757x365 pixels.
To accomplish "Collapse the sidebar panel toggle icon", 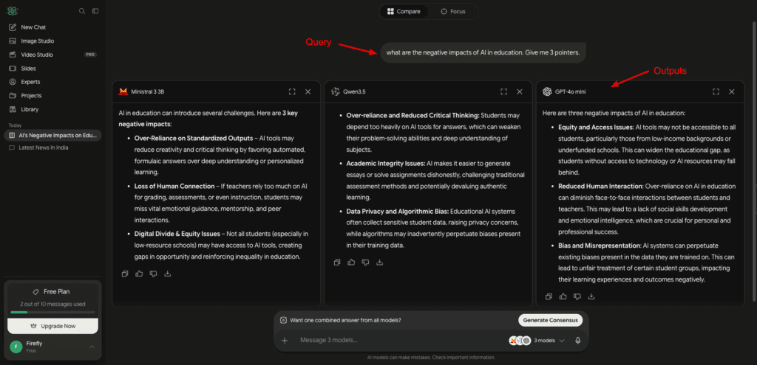I will tap(95, 11).
